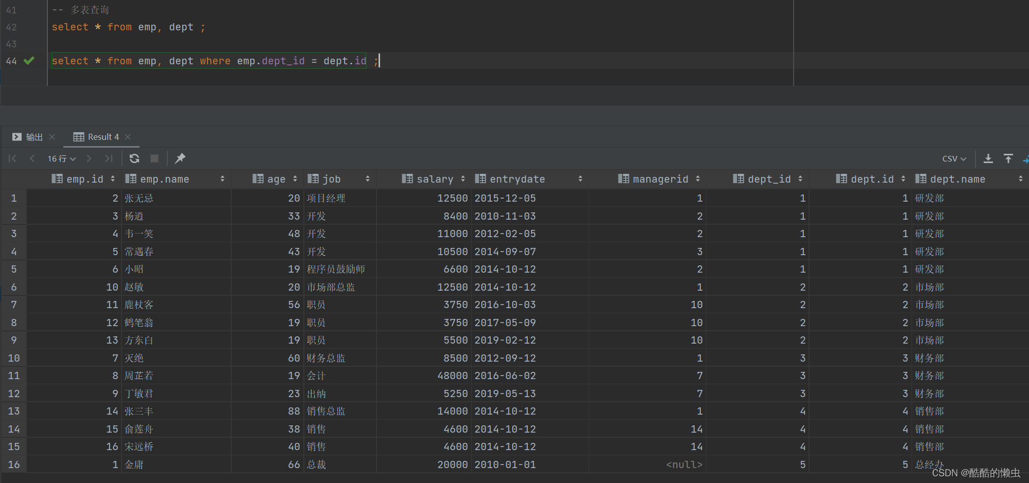Click salary cell 14000
This screenshot has height=483, width=1029.
(x=424, y=411)
